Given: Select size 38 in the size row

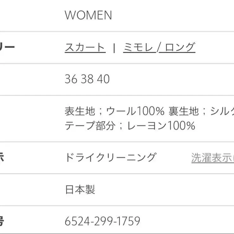Looking at the screenshot, I should [x=87, y=79].
